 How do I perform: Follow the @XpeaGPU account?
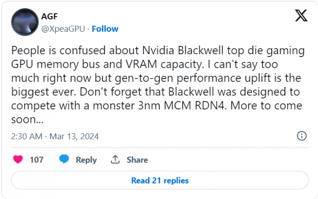point(105,29)
